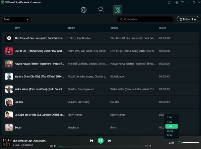201x149 pixels.
Task: Click the magnifier search icon
Action: 121,19
